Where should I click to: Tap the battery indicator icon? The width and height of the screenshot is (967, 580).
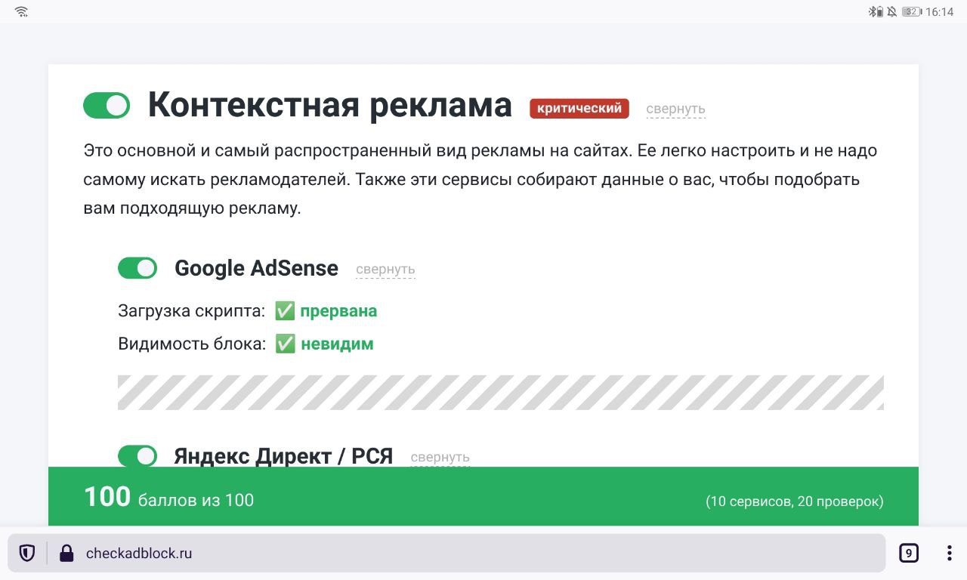pos(912,11)
